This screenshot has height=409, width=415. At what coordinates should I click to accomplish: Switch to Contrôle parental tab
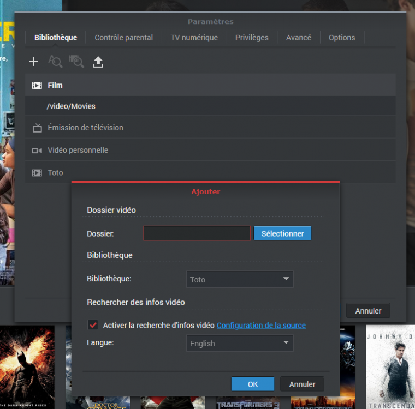pyautogui.click(x=123, y=38)
